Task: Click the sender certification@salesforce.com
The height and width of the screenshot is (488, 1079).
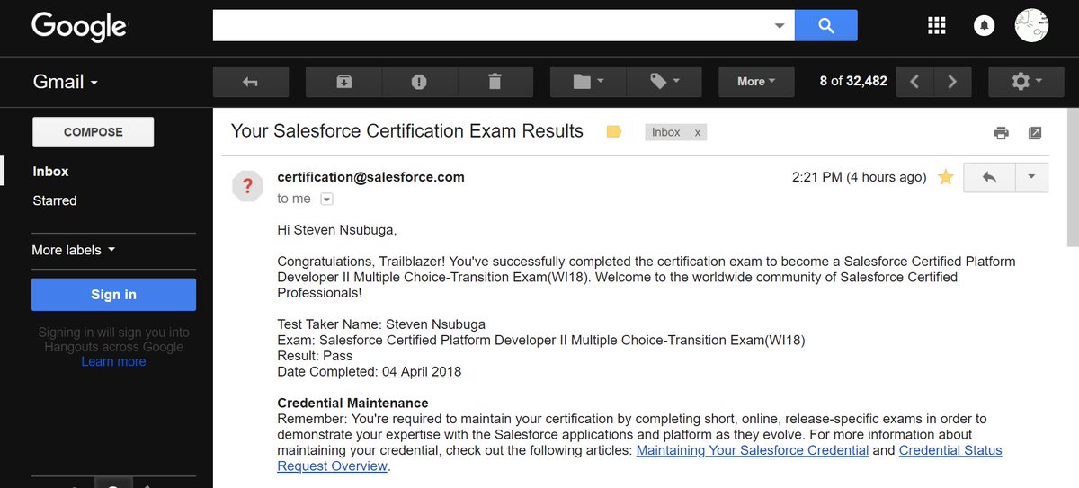Action: pos(371,177)
